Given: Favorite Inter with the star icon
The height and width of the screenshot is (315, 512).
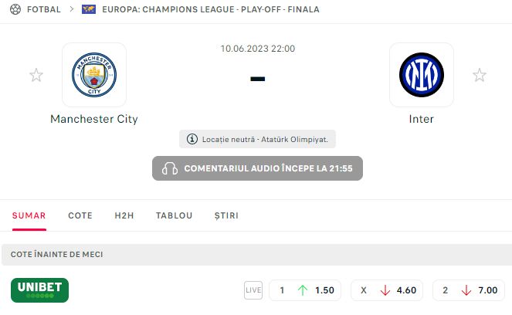Looking at the screenshot, I should [480, 75].
